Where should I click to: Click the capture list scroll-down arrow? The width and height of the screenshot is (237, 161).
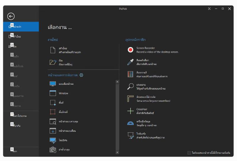(117, 152)
